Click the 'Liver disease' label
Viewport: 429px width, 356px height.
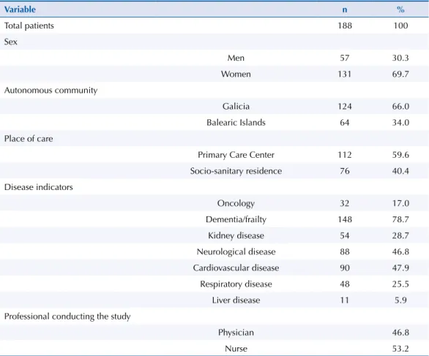point(236,300)
